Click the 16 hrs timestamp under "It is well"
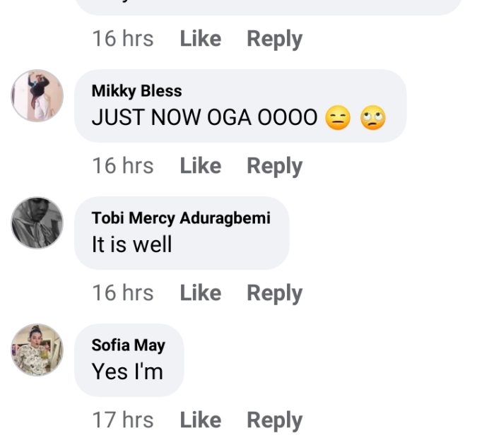Image resolution: width=477 pixels, height=445 pixels. [122, 293]
